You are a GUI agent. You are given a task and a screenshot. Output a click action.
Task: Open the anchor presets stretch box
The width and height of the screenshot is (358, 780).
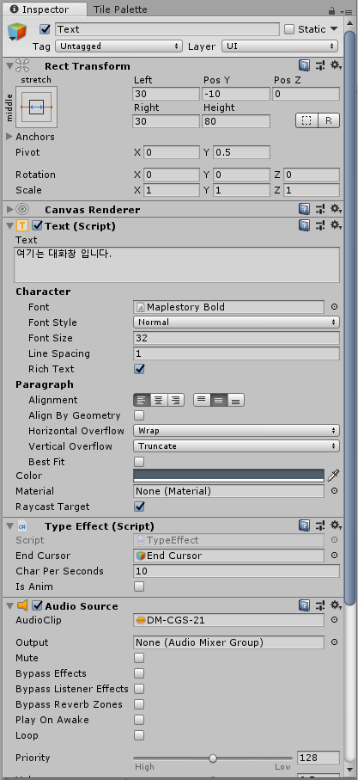(x=36, y=107)
